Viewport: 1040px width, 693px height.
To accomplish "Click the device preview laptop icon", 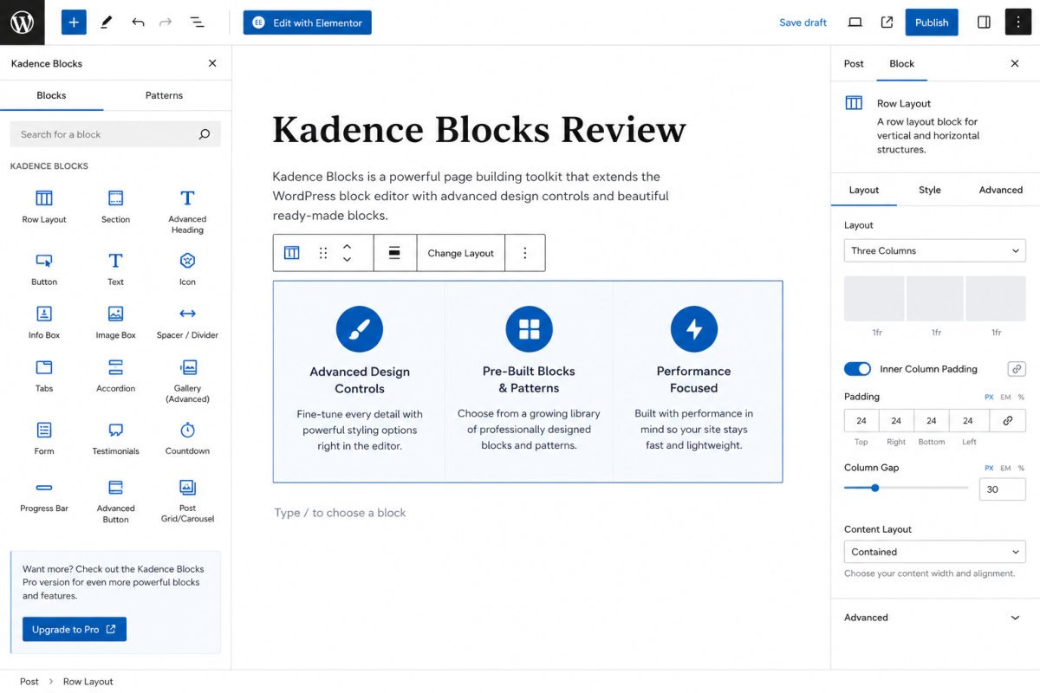I will 855,23.
